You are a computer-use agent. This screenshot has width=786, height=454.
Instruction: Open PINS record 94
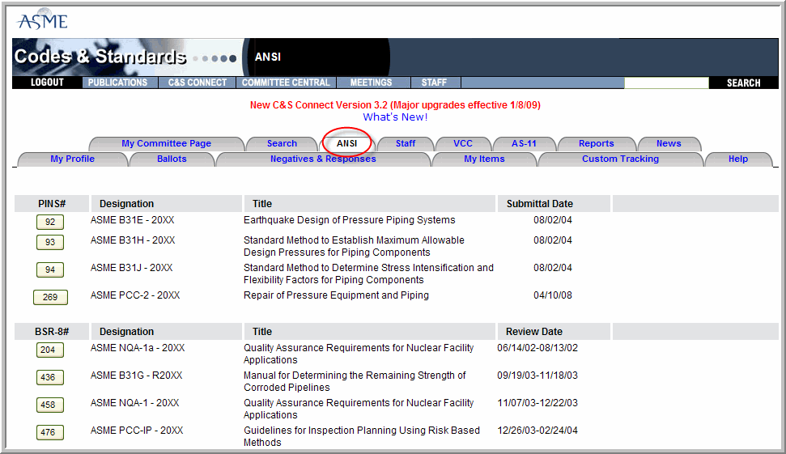[50, 269]
